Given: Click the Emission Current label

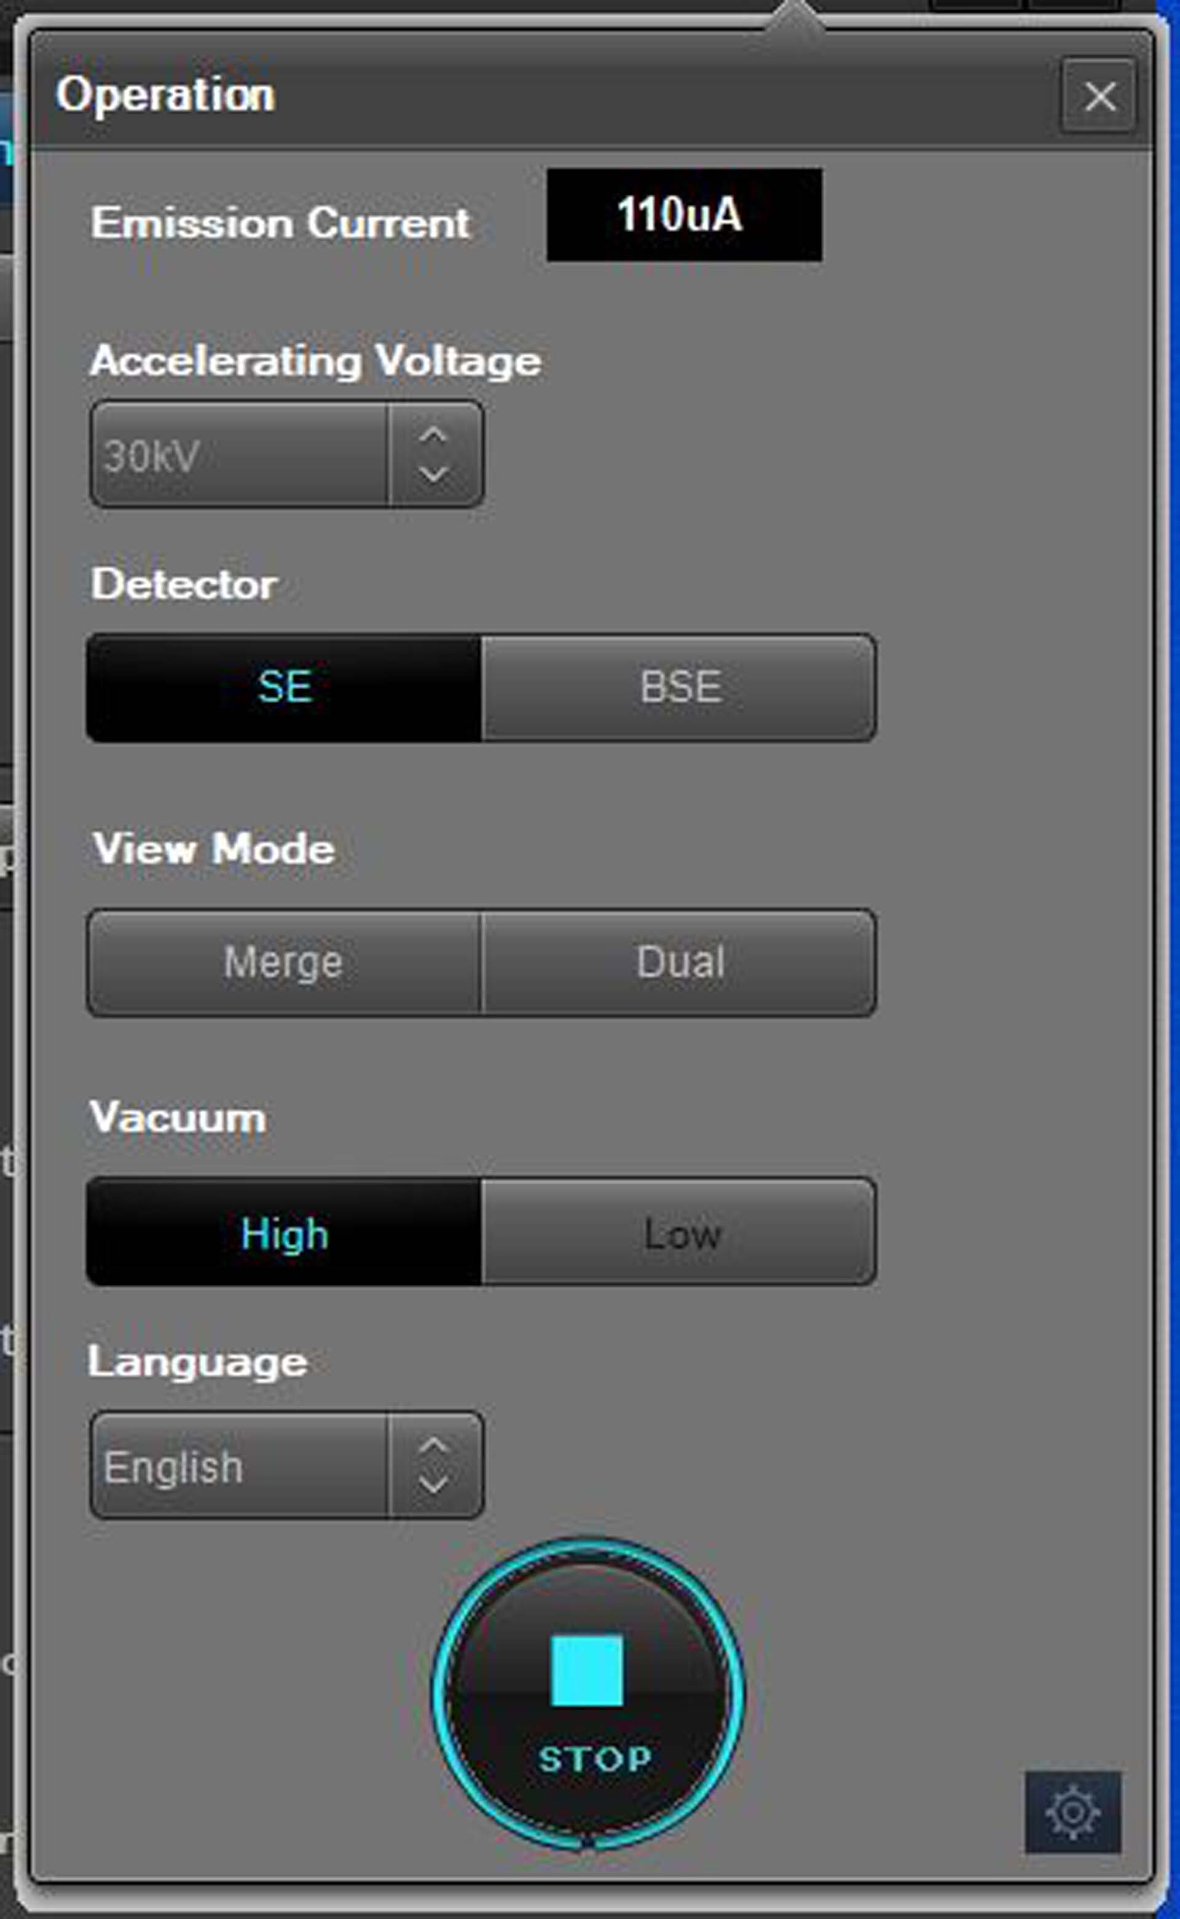Looking at the screenshot, I should (x=280, y=223).
